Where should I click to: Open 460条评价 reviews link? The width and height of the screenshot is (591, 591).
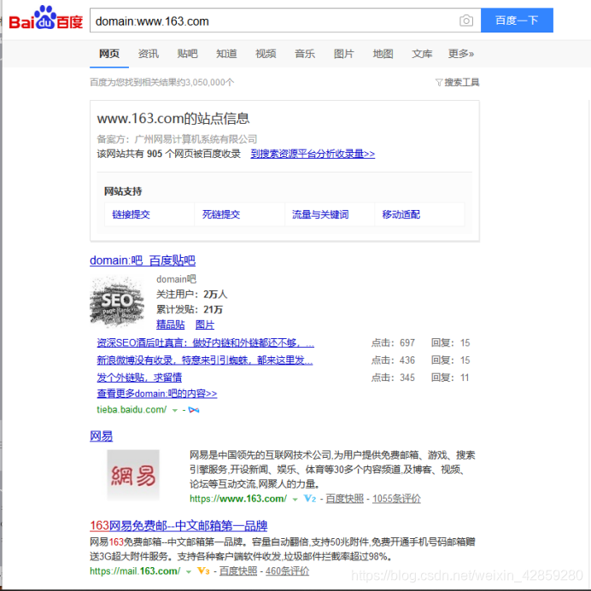click(287, 571)
